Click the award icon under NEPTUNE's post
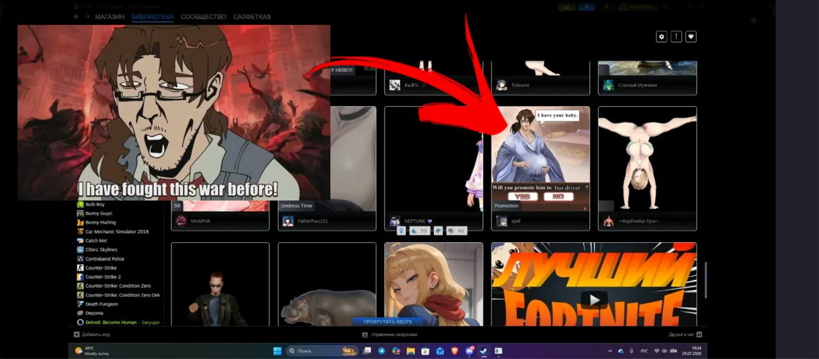 pyautogui.click(x=401, y=231)
